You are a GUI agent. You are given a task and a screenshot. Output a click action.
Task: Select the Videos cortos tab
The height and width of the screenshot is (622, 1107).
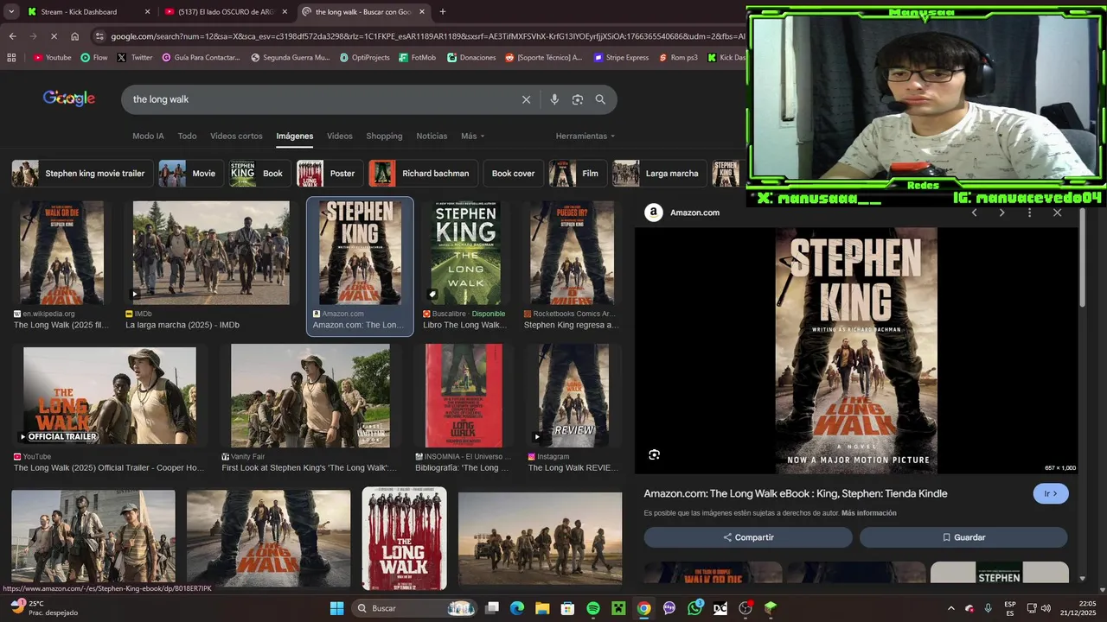(x=236, y=136)
